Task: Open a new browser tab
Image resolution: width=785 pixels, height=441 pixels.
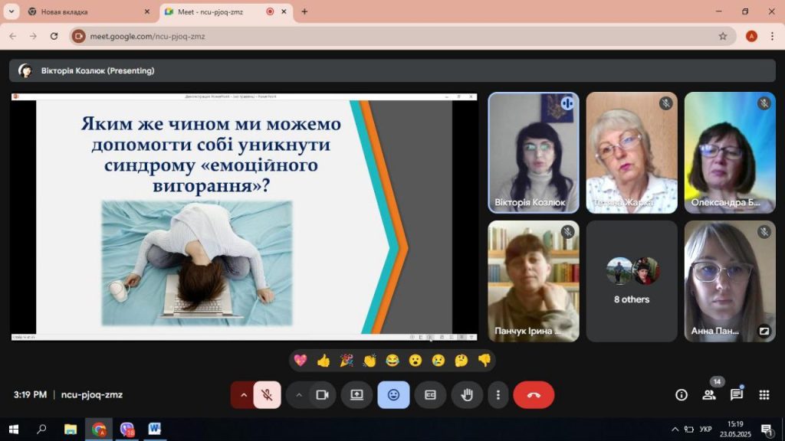Action: coord(304,11)
